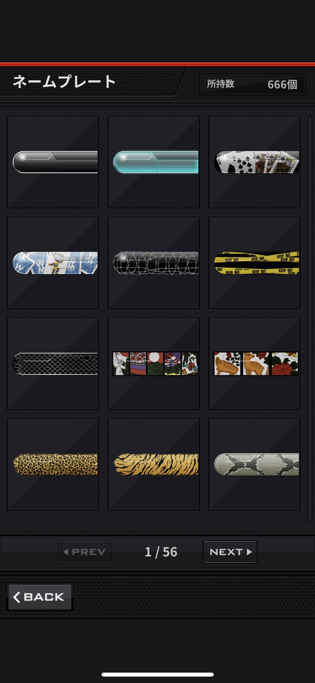This screenshot has width=315, height=683.
Task: Pick the snakeskin pattern nameplate
Action: click(254, 465)
